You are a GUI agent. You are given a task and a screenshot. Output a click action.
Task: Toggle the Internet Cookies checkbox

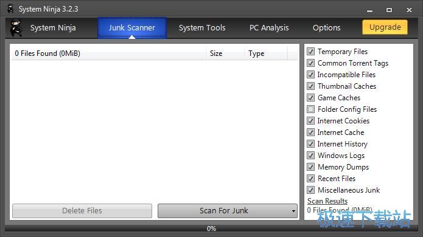[x=310, y=121]
